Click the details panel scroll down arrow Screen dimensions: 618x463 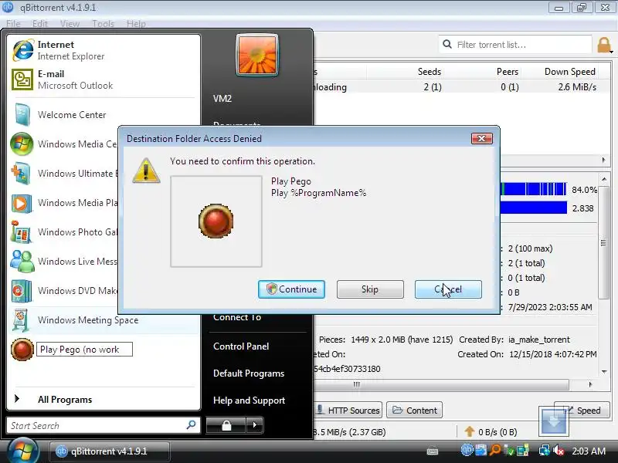click(604, 372)
